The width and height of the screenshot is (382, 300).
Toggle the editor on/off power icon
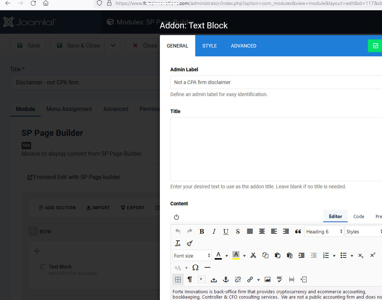176,217
